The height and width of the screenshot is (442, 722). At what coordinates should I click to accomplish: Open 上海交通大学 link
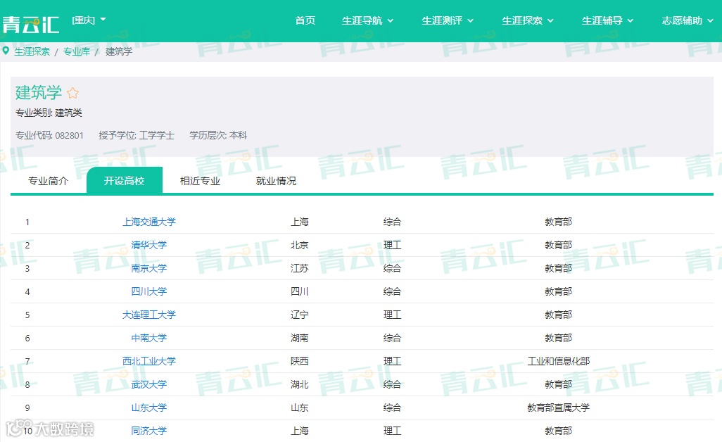click(x=149, y=222)
